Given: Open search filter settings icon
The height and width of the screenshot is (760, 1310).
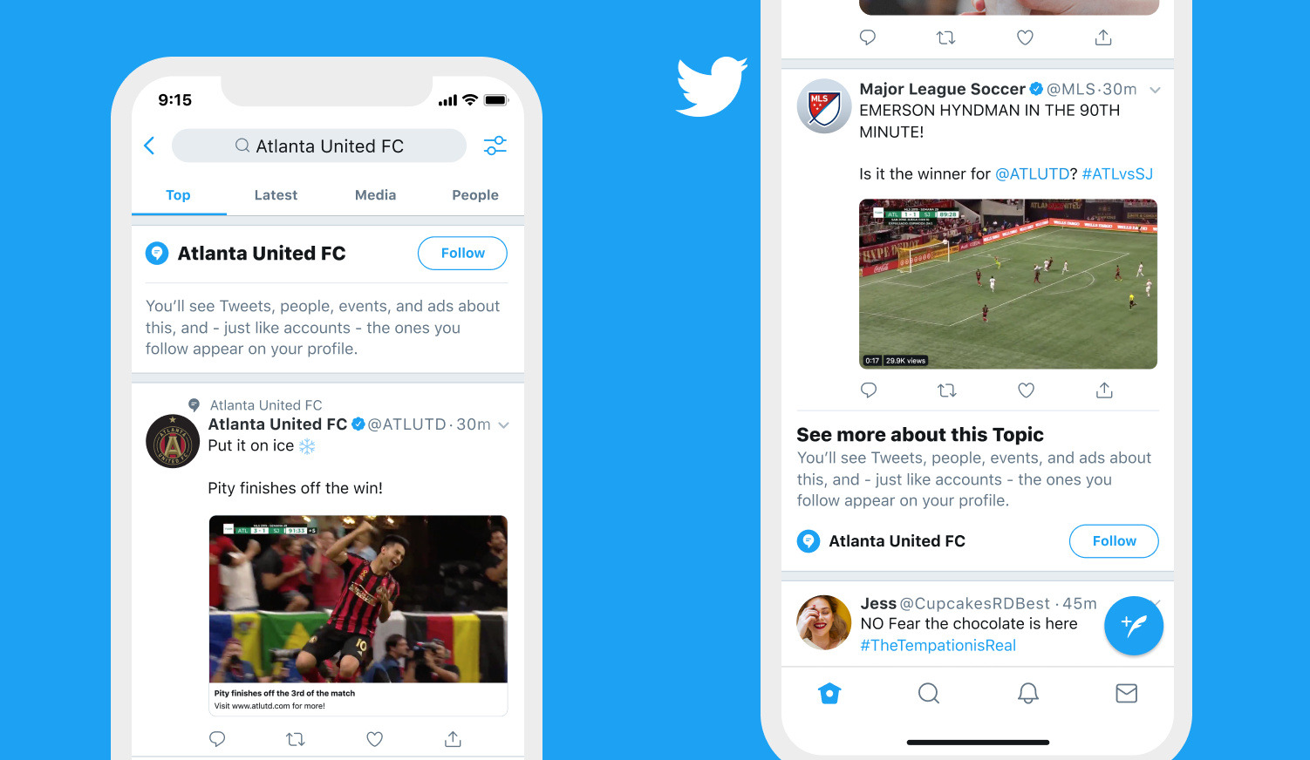Looking at the screenshot, I should tap(495, 146).
